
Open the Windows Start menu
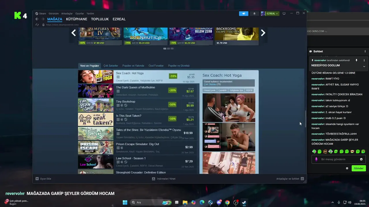125,202
